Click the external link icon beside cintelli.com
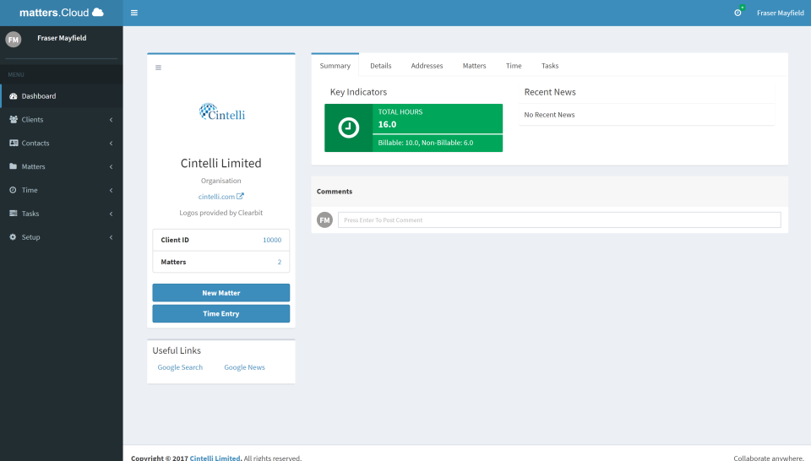Image resolution: width=811 pixels, height=461 pixels. [240, 197]
